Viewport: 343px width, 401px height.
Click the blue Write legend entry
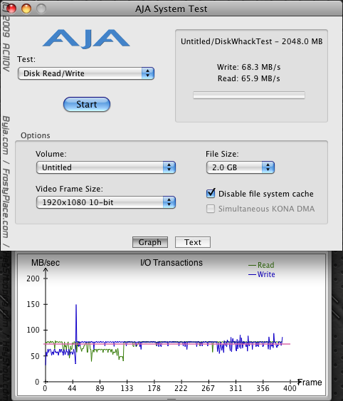coord(262,274)
